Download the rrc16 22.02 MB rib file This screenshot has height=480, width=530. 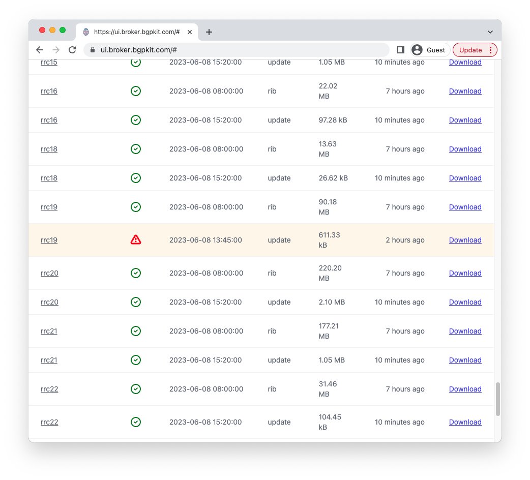pyautogui.click(x=465, y=91)
